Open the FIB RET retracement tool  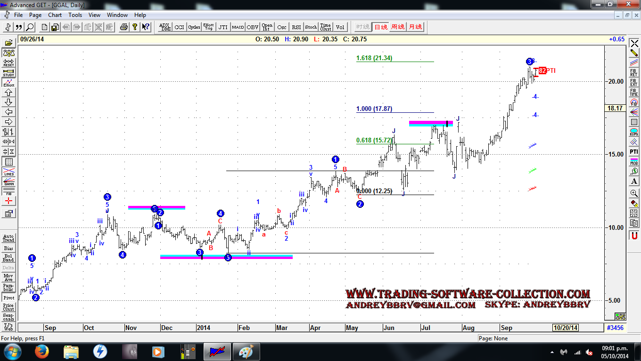click(633, 73)
